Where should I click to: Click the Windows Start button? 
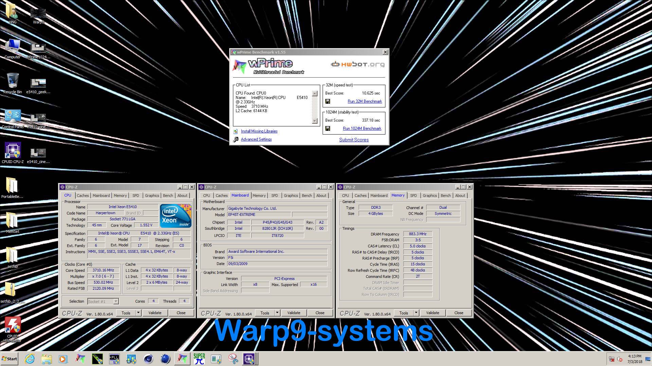point(10,359)
